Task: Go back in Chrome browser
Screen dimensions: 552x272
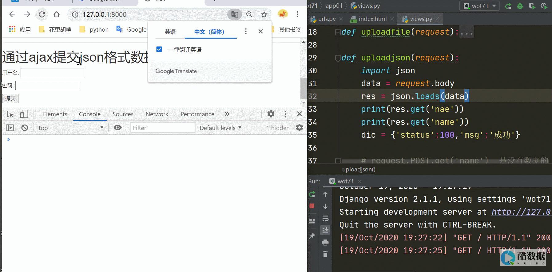Action: (x=12, y=14)
